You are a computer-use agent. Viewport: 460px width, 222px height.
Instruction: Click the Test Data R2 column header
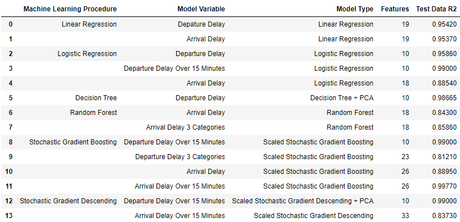click(x=437, y=9)
